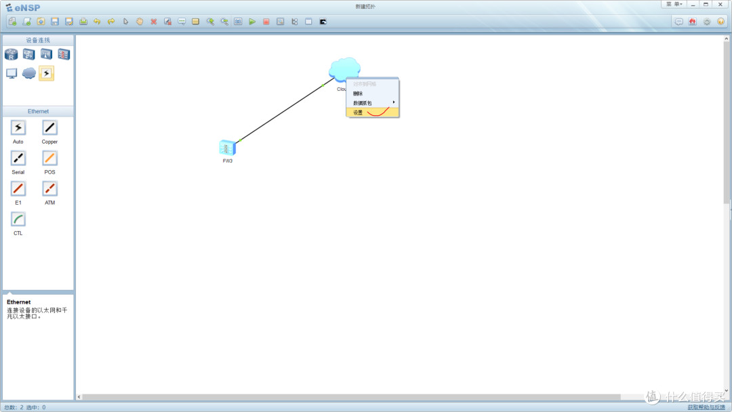Select the highlighted connection cable category
Screen dimensions: 732x412
pyautogui.click(x=46, y=73)
